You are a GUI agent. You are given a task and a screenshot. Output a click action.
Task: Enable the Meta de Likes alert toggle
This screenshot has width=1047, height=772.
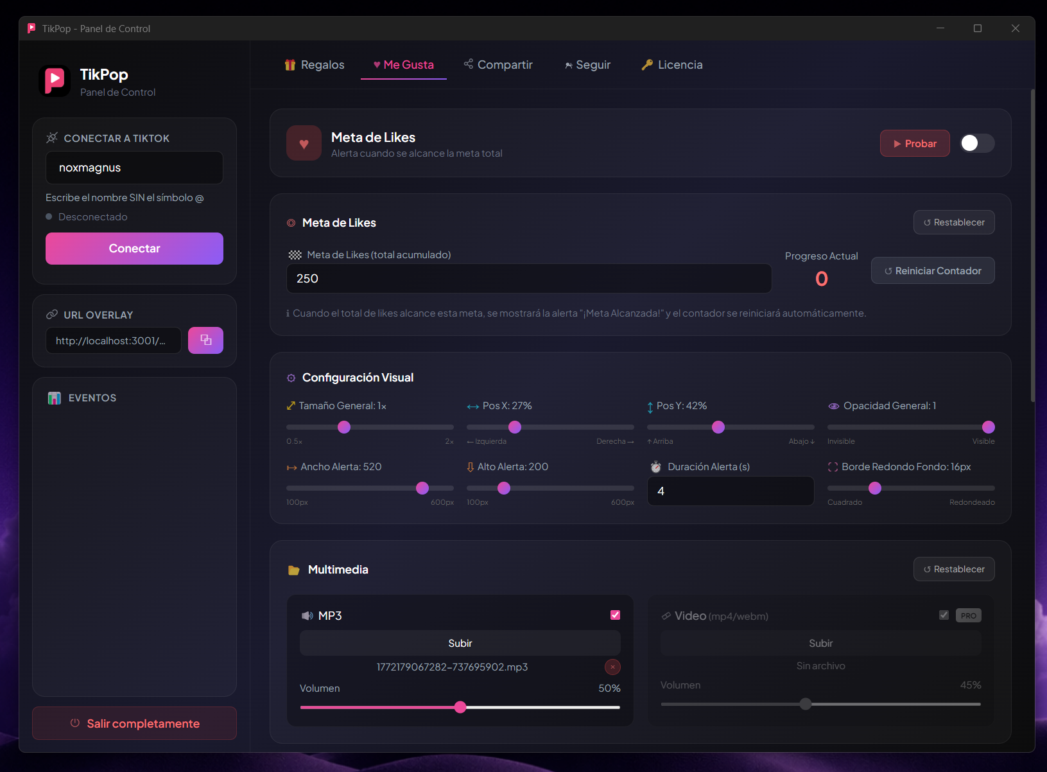click(x=976, y=143)
